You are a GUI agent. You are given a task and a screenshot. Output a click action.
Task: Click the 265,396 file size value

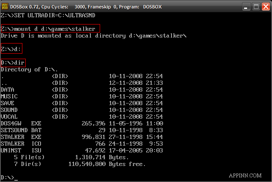pos(93,124)
